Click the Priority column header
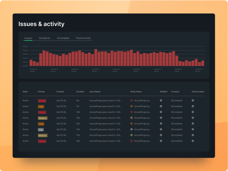Screen dimensions: 228x171 point(41,92)
